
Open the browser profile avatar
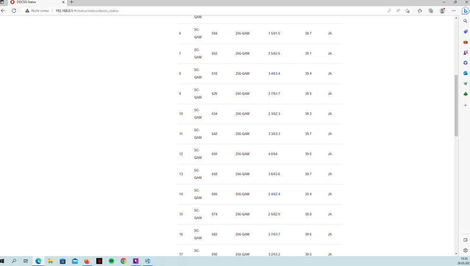click(442, 11)
